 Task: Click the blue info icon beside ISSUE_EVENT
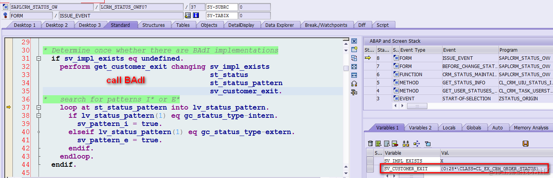tap(196, 16)
